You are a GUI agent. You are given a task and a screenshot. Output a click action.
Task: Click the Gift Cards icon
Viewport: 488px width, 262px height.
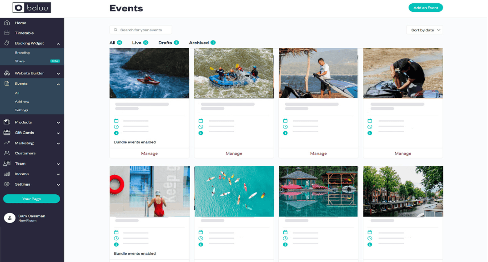pyautogui.click(x=7, y=133)
